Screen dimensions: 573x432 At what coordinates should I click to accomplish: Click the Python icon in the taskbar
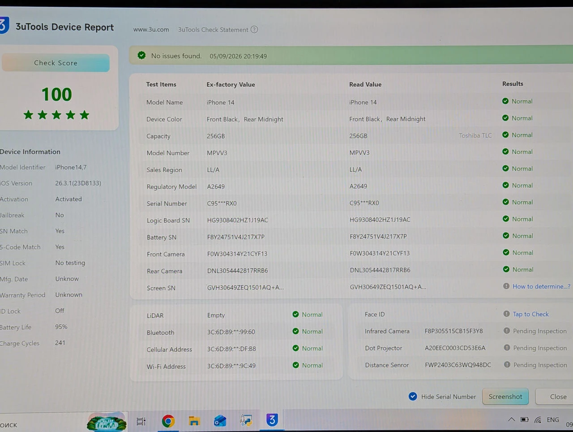pos(246,420)
